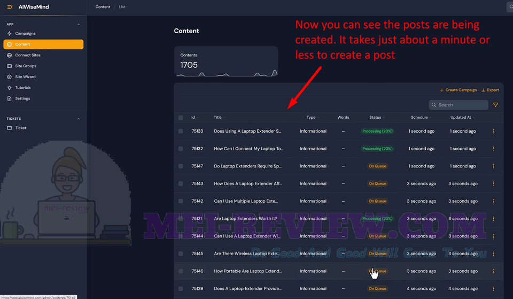Open the Tutorials lightbulb icon
The image size is (513, 299).
(x=9, y=87)
